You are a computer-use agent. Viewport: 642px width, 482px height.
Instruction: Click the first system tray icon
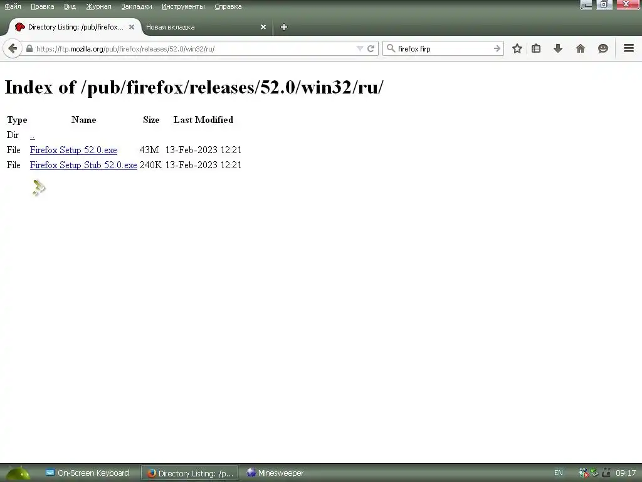click(584, 473)
